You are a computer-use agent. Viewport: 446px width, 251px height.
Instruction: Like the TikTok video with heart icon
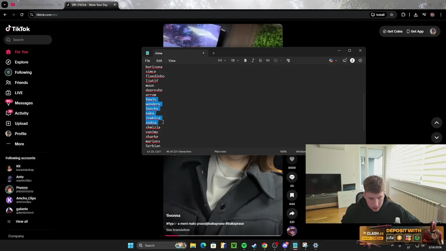click(292, 159)
